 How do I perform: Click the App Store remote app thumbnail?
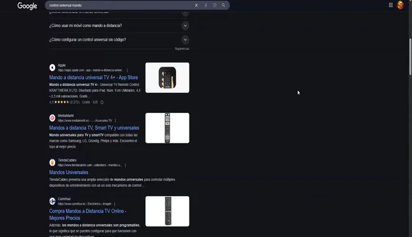tap(167, 78)
